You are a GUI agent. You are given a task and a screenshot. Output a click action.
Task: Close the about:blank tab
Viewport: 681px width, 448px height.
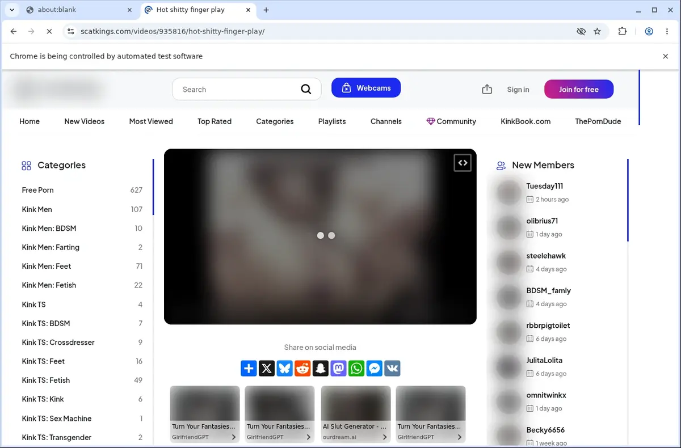coord(129,10)
